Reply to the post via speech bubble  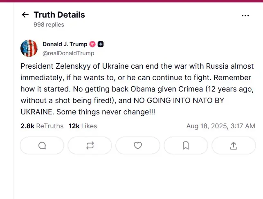42,145
